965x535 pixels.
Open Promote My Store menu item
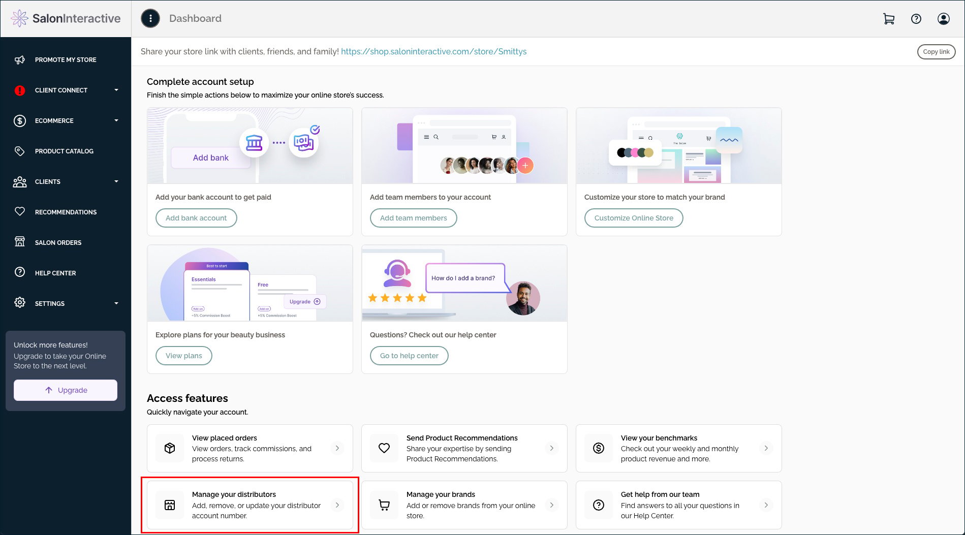click(66, 60)
